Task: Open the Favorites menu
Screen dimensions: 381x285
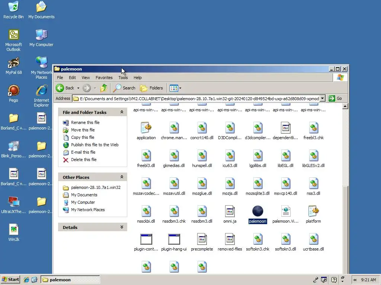Action: click(x=104, y=78)
